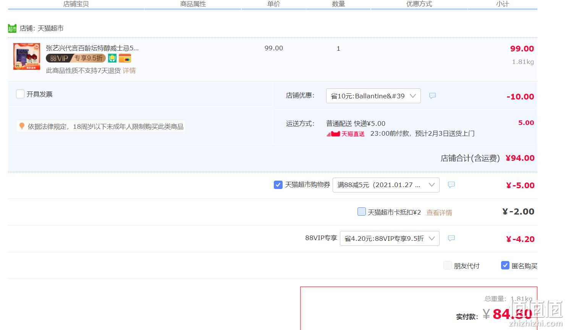Click the 88VIP 9.5折 badge
The width and height of the screenshot is (566, 330).
click(76, 58)
